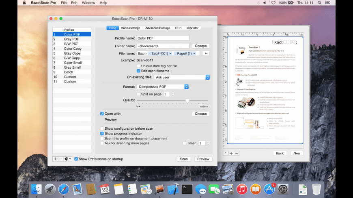353x198 pixels.
Task: Click the Quality slider handle
Action: point(187,101)
